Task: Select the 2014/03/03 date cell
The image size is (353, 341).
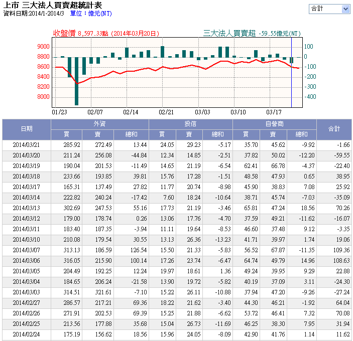Action: tap(26, 292)
